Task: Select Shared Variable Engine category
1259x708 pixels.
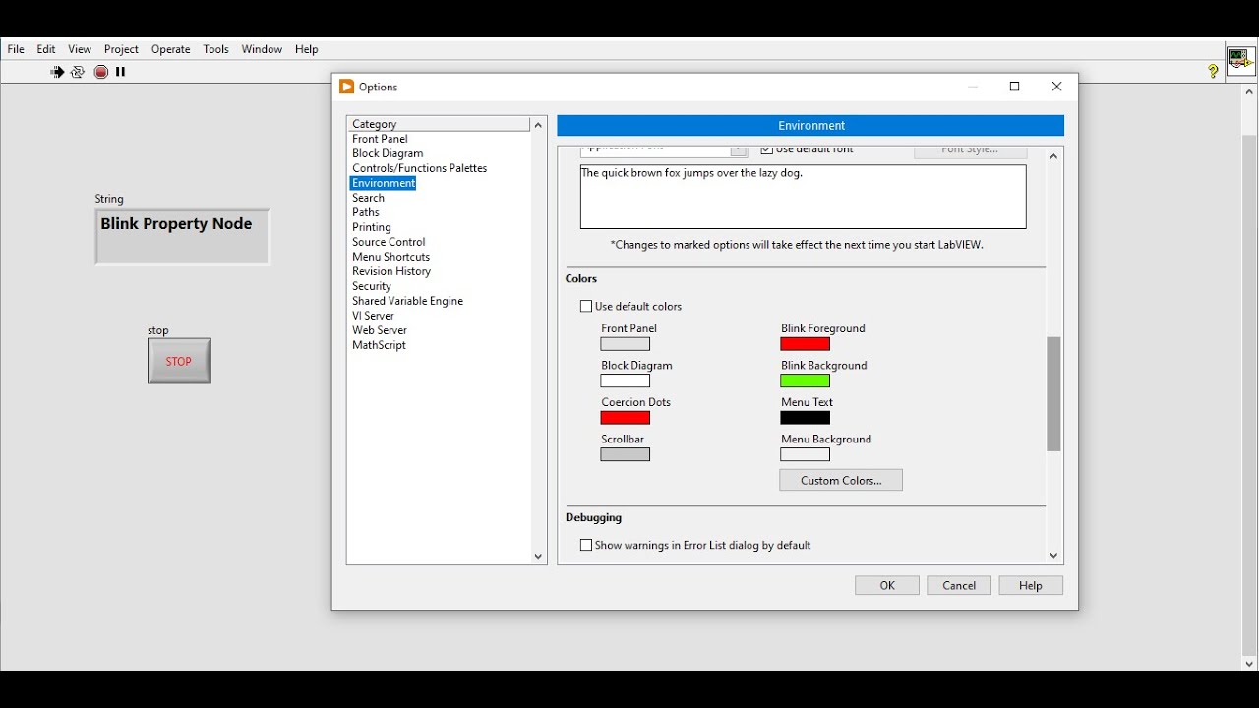Action: click(x=408, y=301)
